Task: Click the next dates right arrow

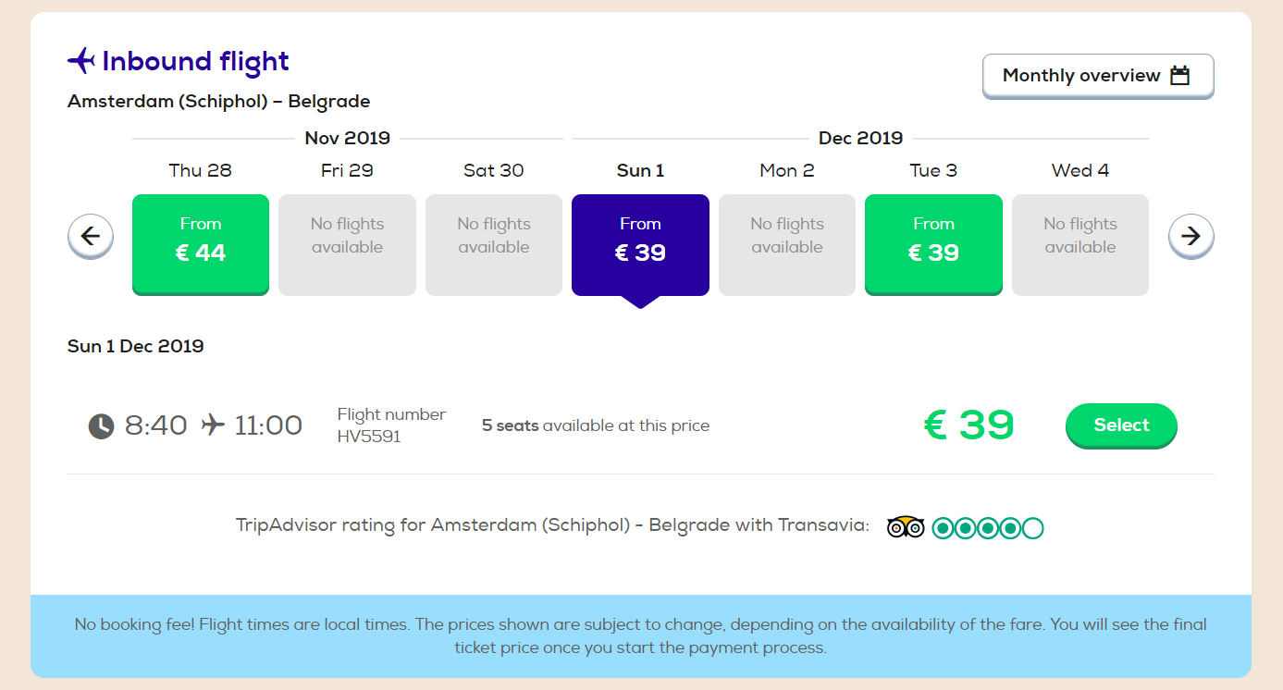Action: click(x=1191, y=237)
